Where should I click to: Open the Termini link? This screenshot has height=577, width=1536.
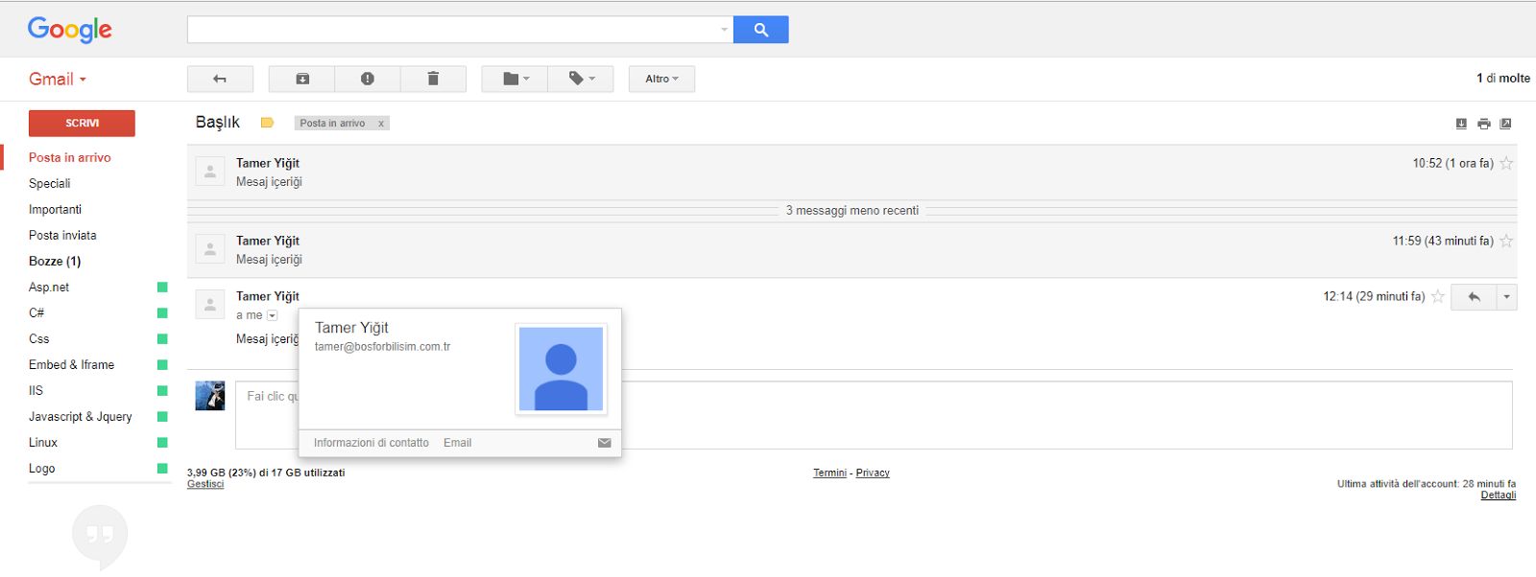click(829, 473)
